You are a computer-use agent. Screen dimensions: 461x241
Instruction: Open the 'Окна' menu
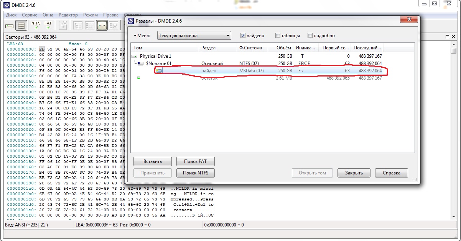pyautogui.click(x=48, y=15)
